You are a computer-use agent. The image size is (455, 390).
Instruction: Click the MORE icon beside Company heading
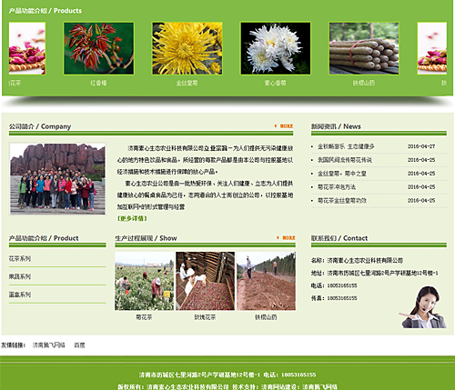(x=284, y=125)
